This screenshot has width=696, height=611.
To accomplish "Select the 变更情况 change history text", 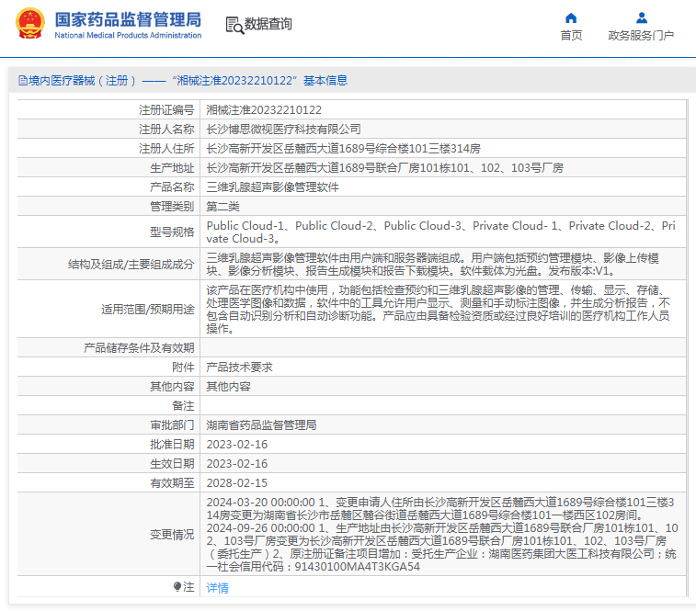I will tap(442, 534).
